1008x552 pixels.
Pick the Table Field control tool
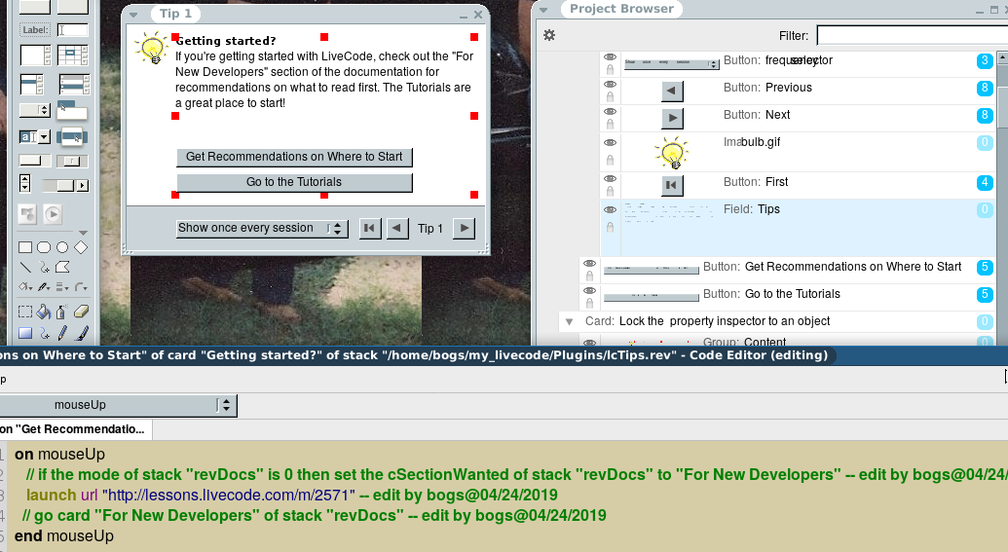[73, 55]
